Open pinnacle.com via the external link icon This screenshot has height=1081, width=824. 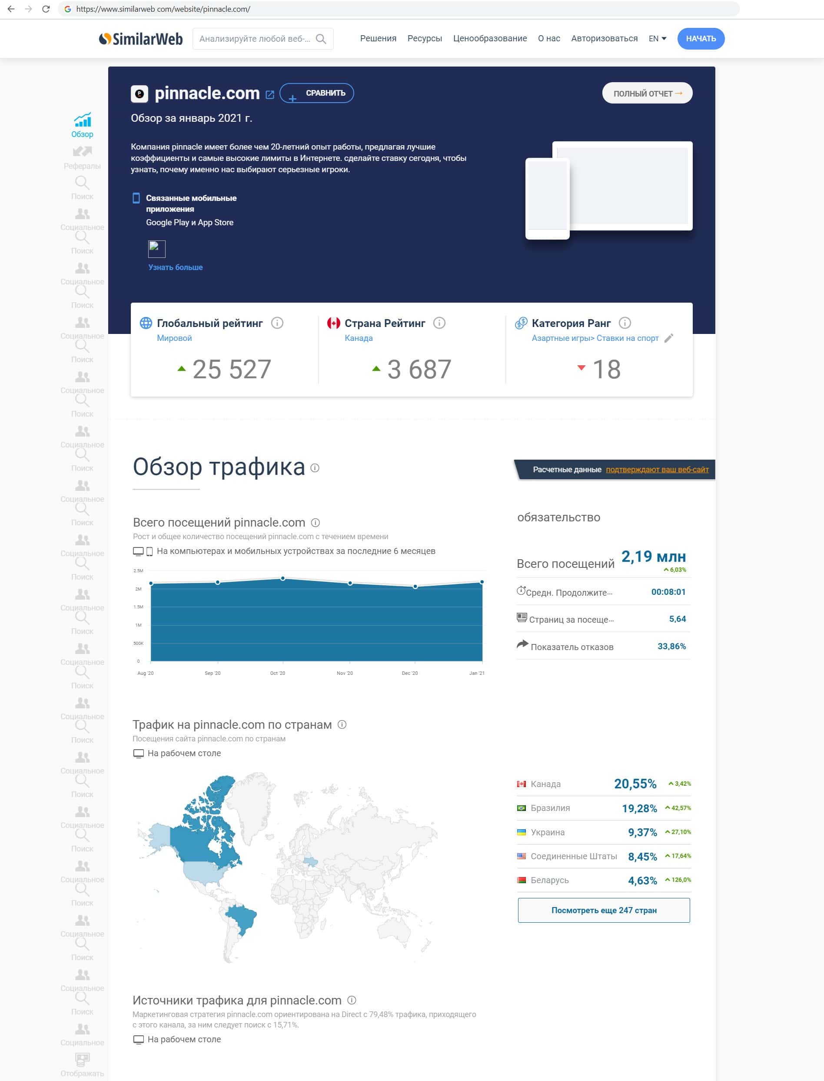270,94
